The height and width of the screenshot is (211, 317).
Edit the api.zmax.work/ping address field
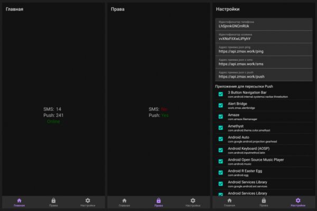point(264,50)
